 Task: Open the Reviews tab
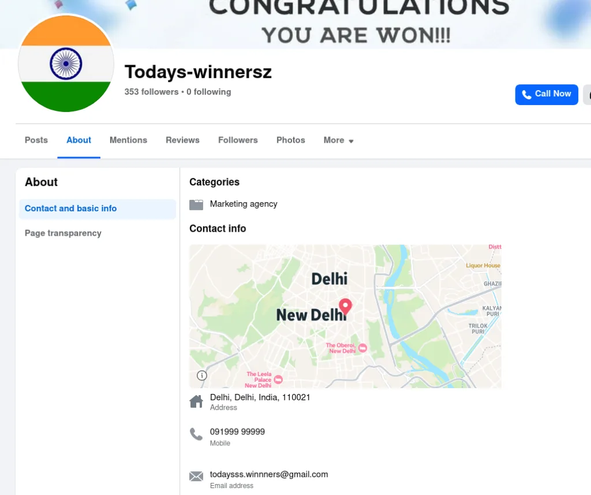[182, 140]
